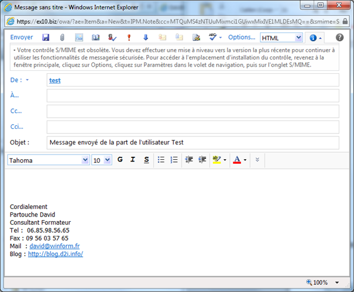Open the Options... menu
Viewport: 354px width, 292px height.
click(x=241, y=37)
